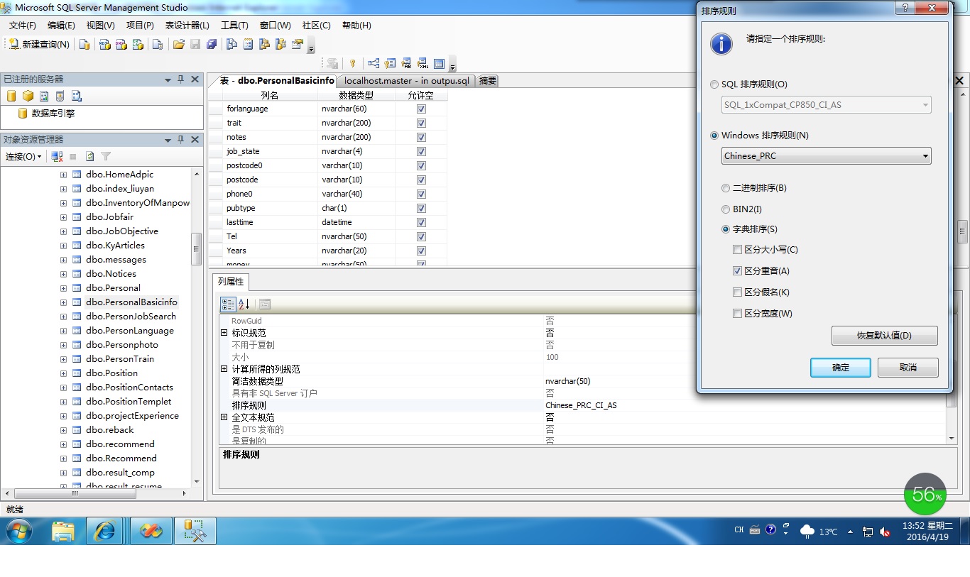Image resolution: width=970 pixels, height=577 pixels.
Task: Click the 取消 button in collation dialog
Action: click(x=908, y=368)
